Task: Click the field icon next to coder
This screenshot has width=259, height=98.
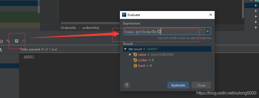Action: (x=135, y=60)
